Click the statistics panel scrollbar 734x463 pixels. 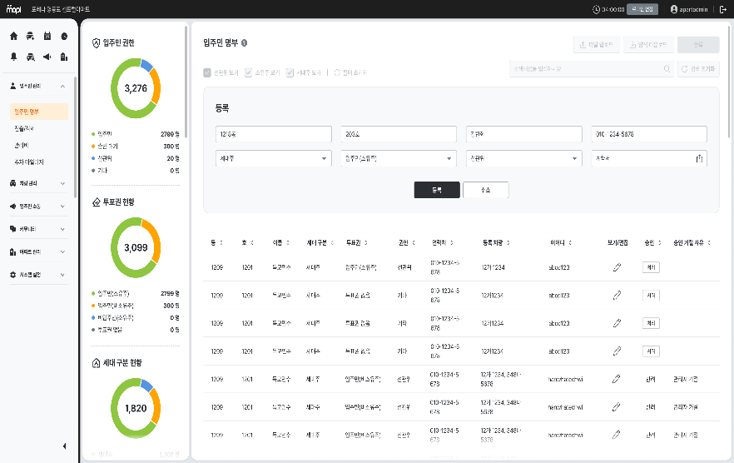(186, 82)
